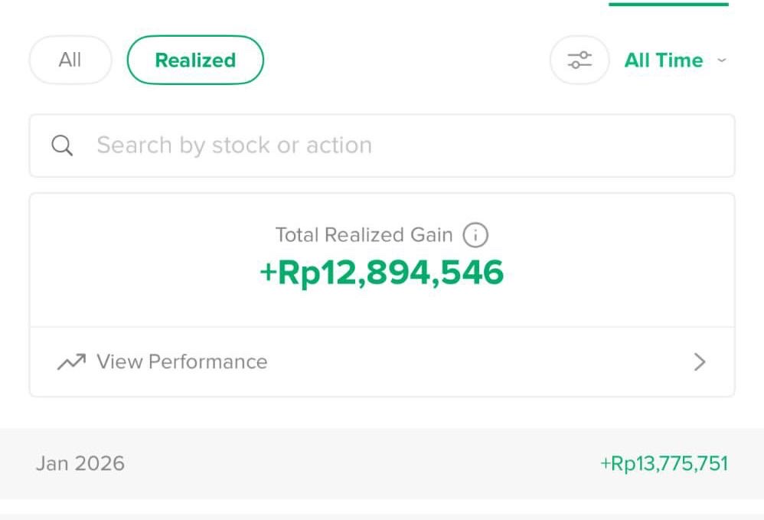The image size is (764, 520).
Task: Click the right chevron in View Performance row
Action: click(699, 362)
